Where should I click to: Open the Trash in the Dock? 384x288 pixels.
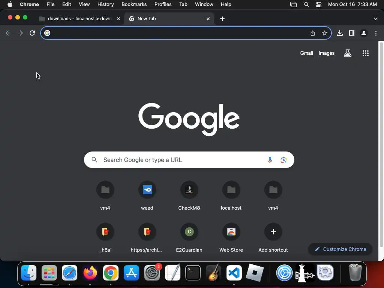(x=355, y=273)
